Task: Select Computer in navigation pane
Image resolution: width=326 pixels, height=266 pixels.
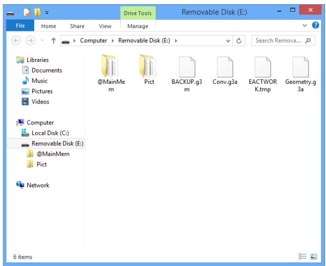Action: [40, 122]
